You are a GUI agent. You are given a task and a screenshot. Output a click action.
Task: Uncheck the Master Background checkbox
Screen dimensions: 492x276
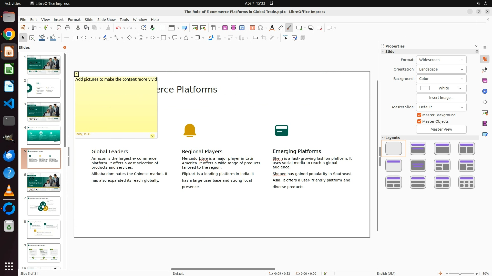[x=419, y=115]
